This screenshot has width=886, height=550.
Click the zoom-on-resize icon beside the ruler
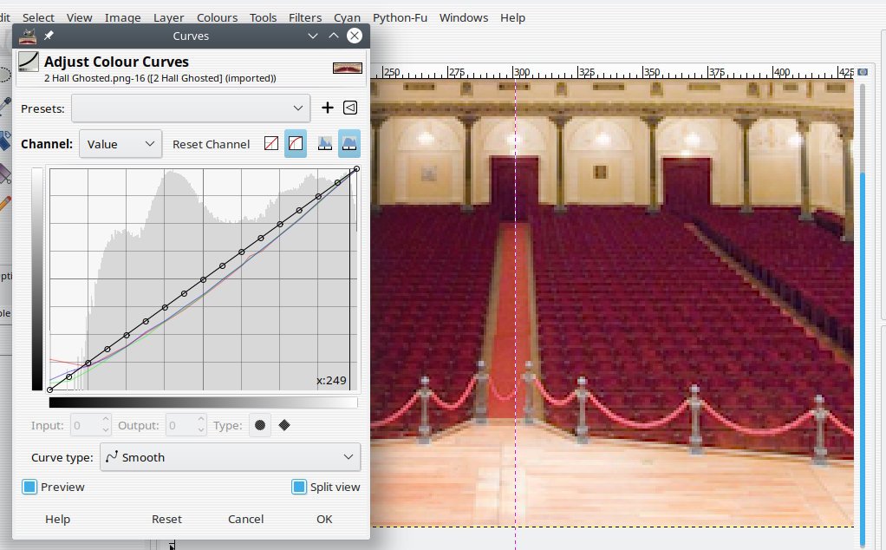point(863,72)
